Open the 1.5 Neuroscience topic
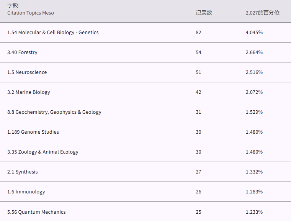Screen dimensions: 291x221 27,72
